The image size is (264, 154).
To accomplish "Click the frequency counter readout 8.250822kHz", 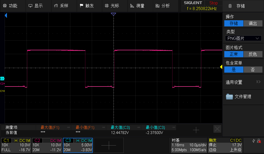I will pos(202,8).
